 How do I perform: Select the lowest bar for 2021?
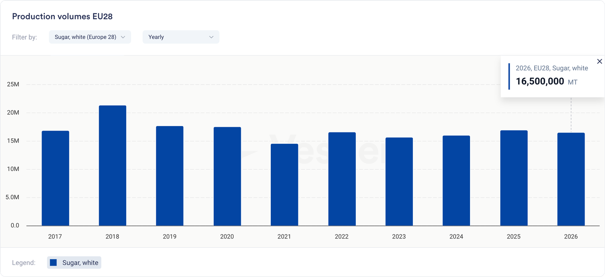[284, 185]
